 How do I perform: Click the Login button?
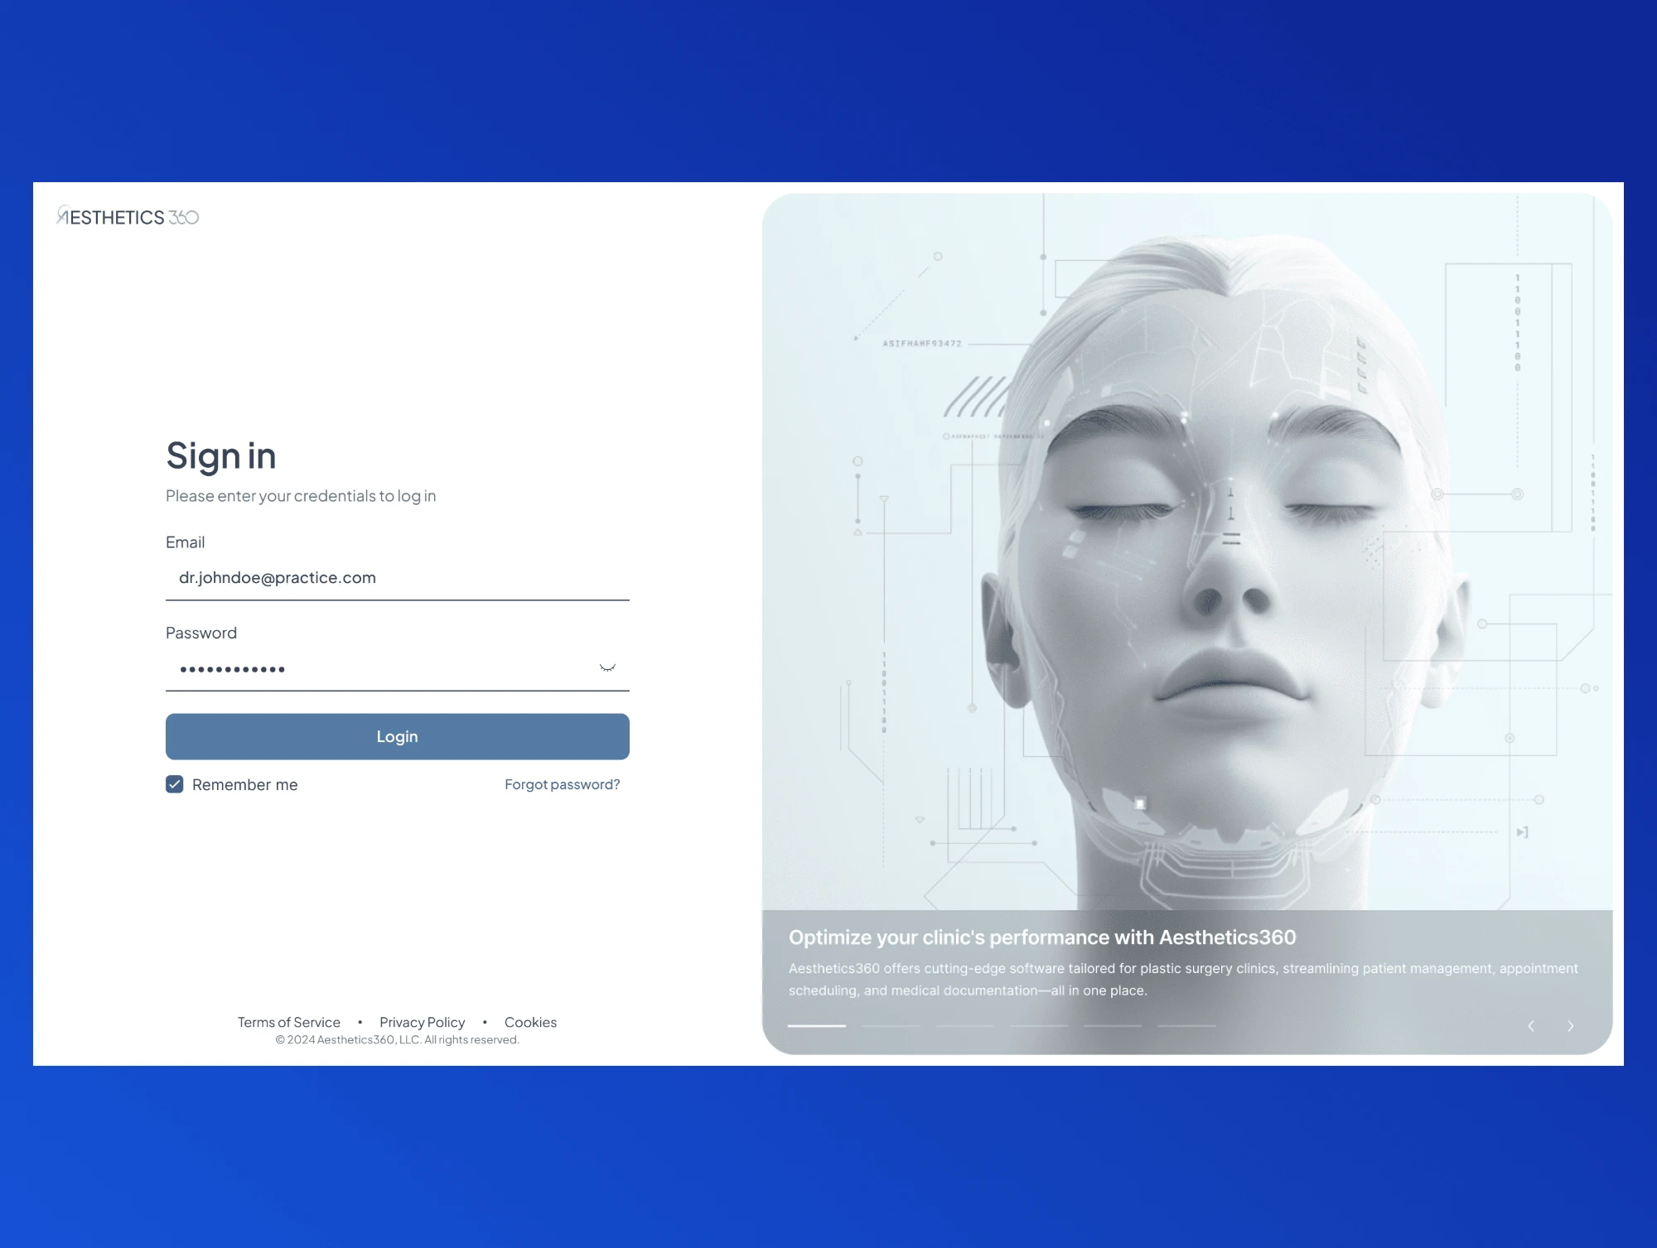(398, 736)
